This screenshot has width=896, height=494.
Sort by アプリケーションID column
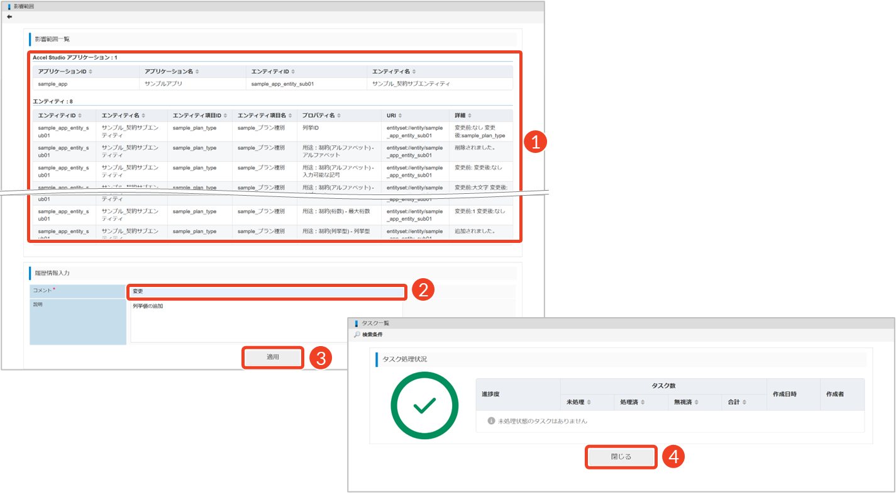tap(90, 72)
